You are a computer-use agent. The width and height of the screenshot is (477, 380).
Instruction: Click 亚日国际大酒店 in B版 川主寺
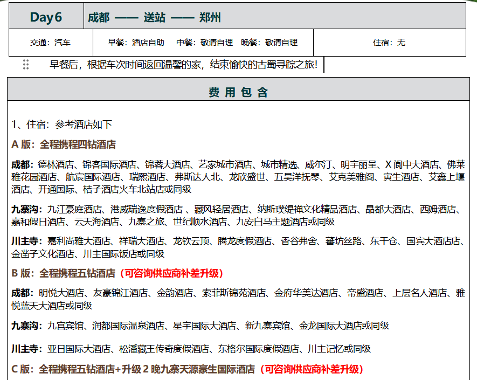(79, 349)
